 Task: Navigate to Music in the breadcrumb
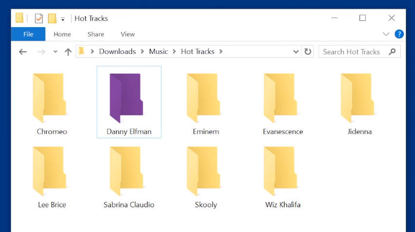159,51
